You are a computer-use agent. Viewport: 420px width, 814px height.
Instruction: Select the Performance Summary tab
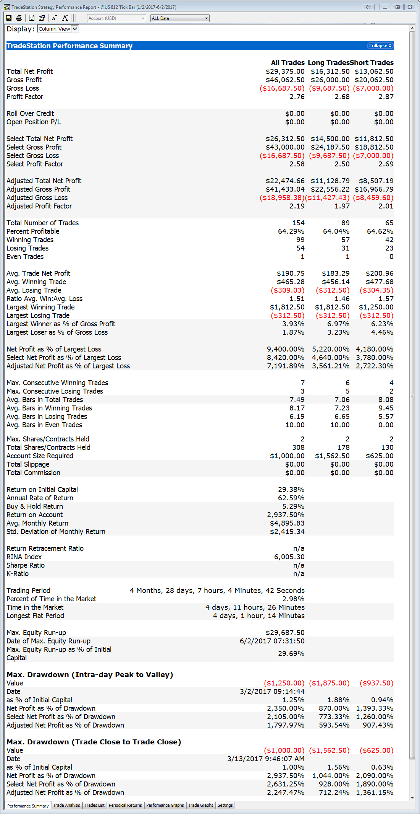(x=28, y=806)
